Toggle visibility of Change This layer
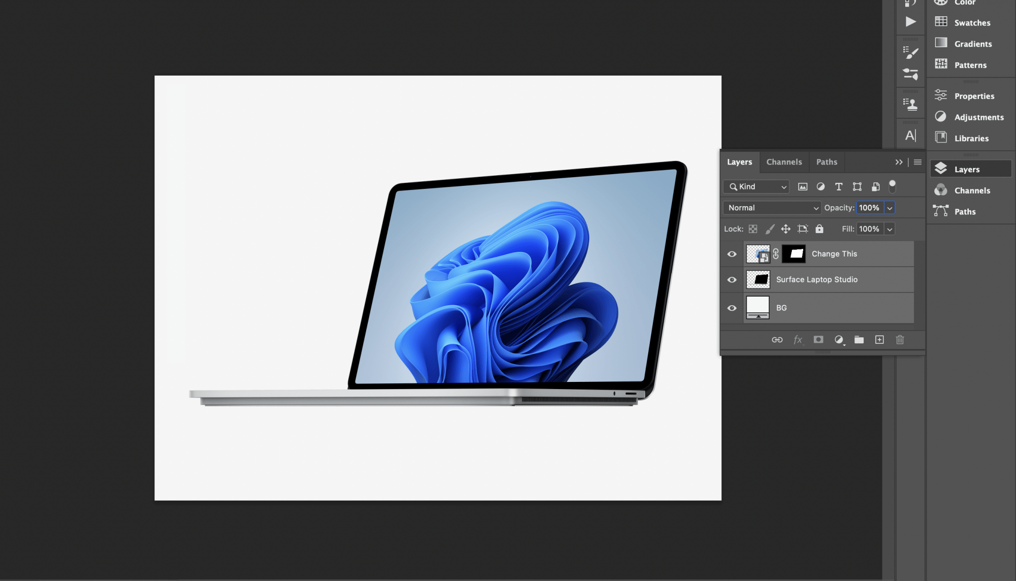The width and height of the screenshot is (1016, 581). 732,253
